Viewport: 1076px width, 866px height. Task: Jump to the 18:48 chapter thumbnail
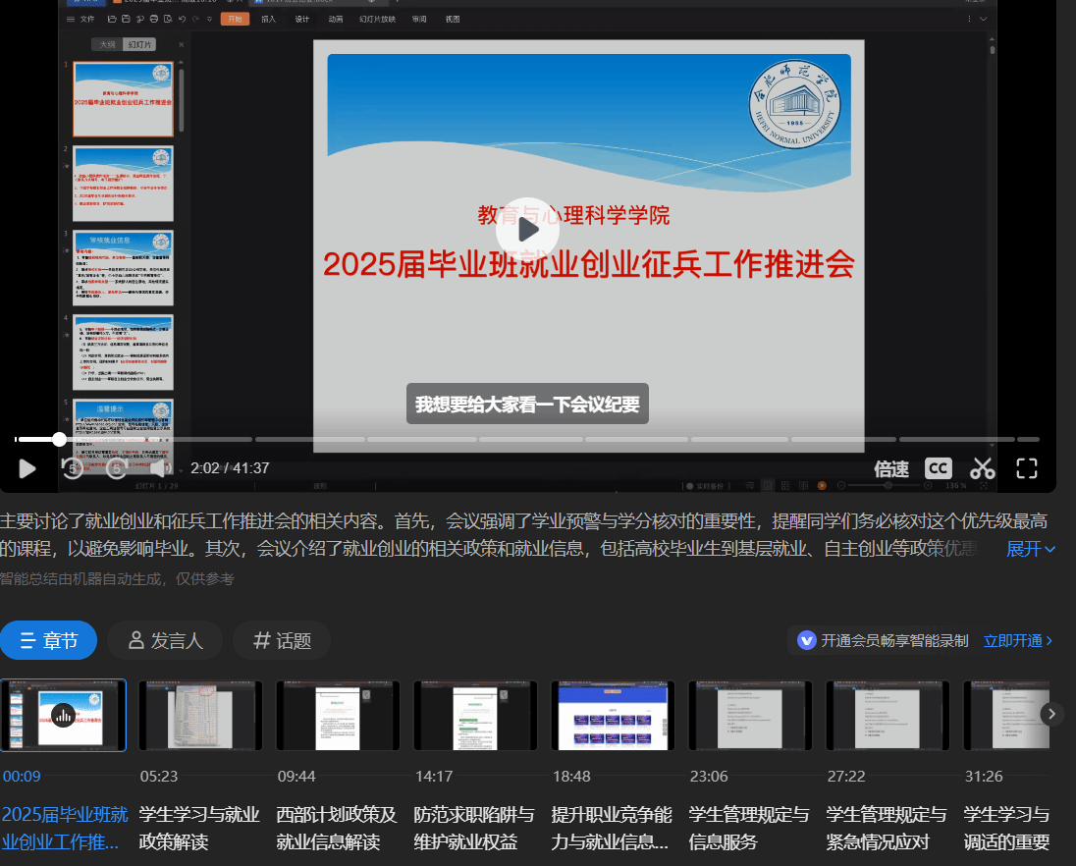pyautogui.click(x=613, y=716)
